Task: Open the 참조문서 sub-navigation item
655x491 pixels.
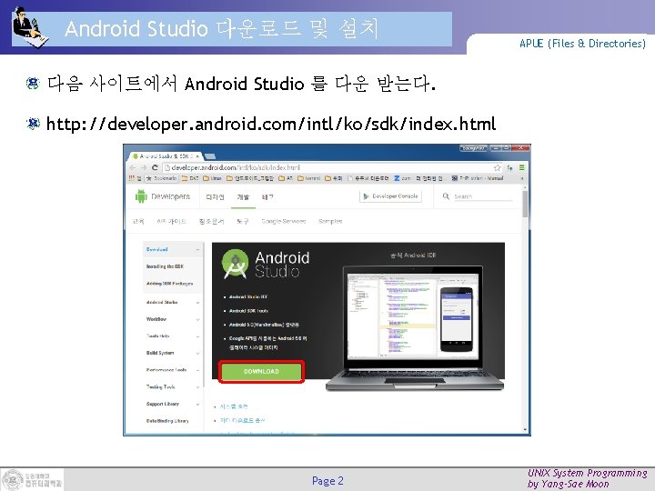Action: click(211, 221)
